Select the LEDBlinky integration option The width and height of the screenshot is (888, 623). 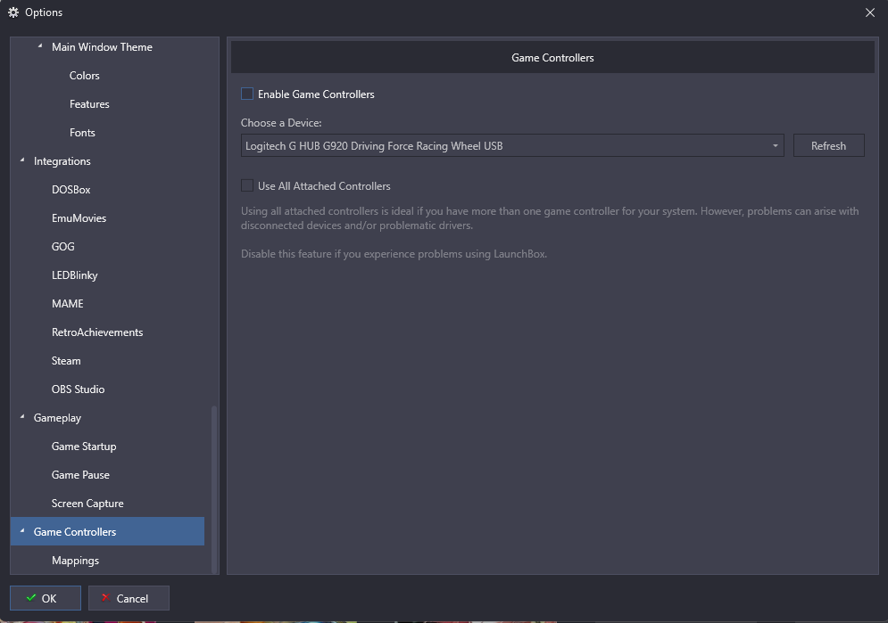tap(74, 275)
